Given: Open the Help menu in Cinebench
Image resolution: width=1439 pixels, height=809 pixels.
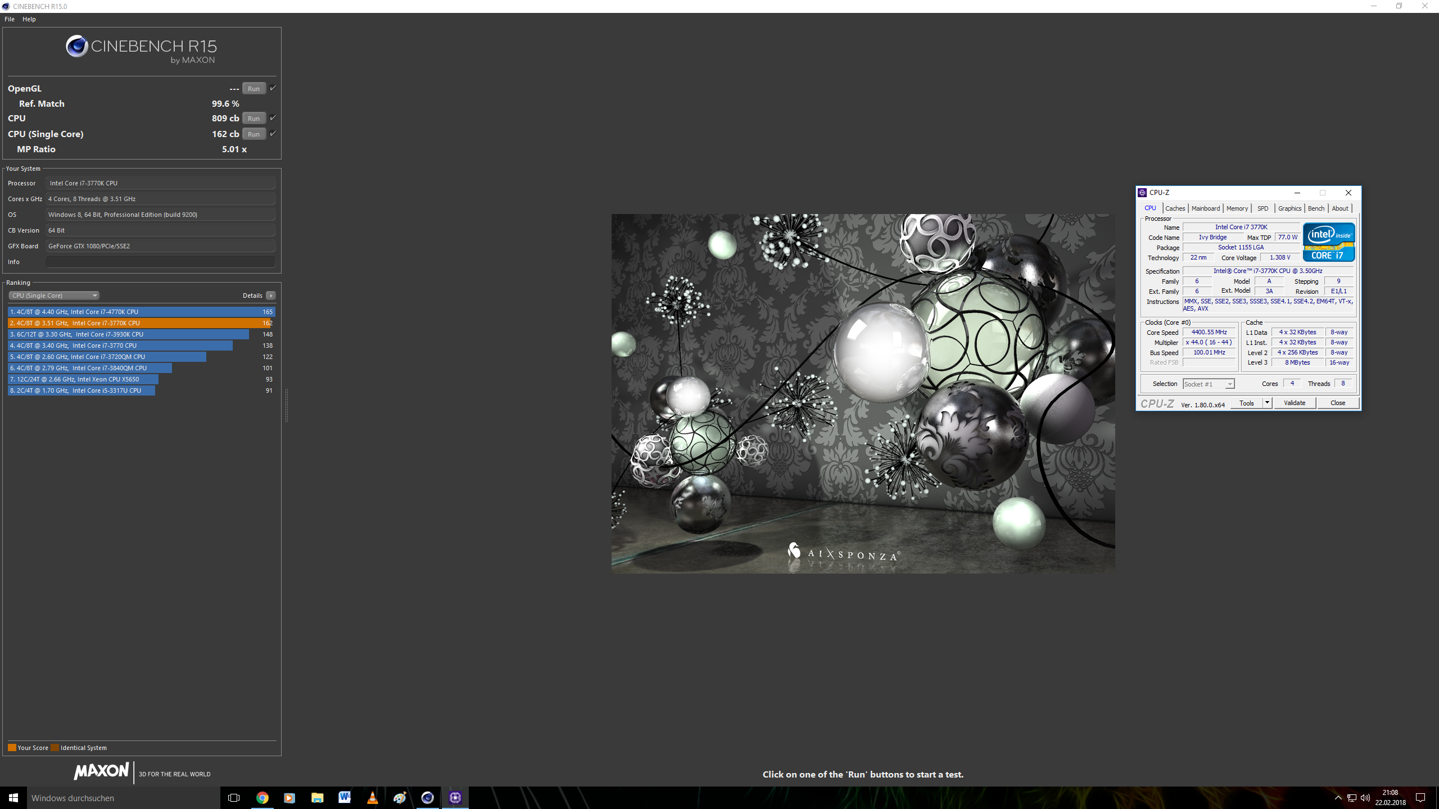Looking at the screenshot, I should tap(29, 19).
